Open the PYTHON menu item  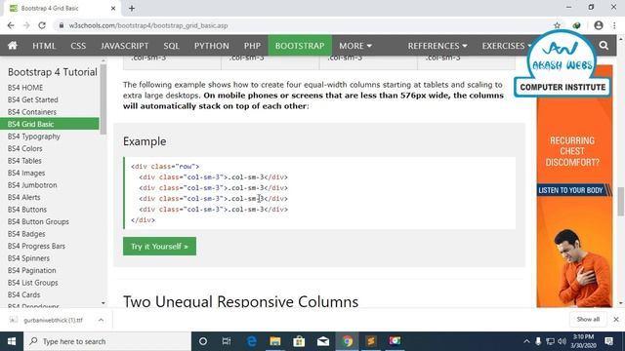(x=212, y=46)
